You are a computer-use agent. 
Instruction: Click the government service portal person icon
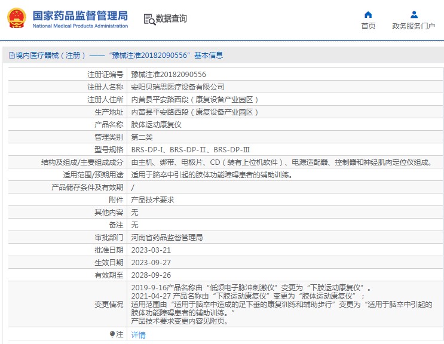click(x=414, y=15)
